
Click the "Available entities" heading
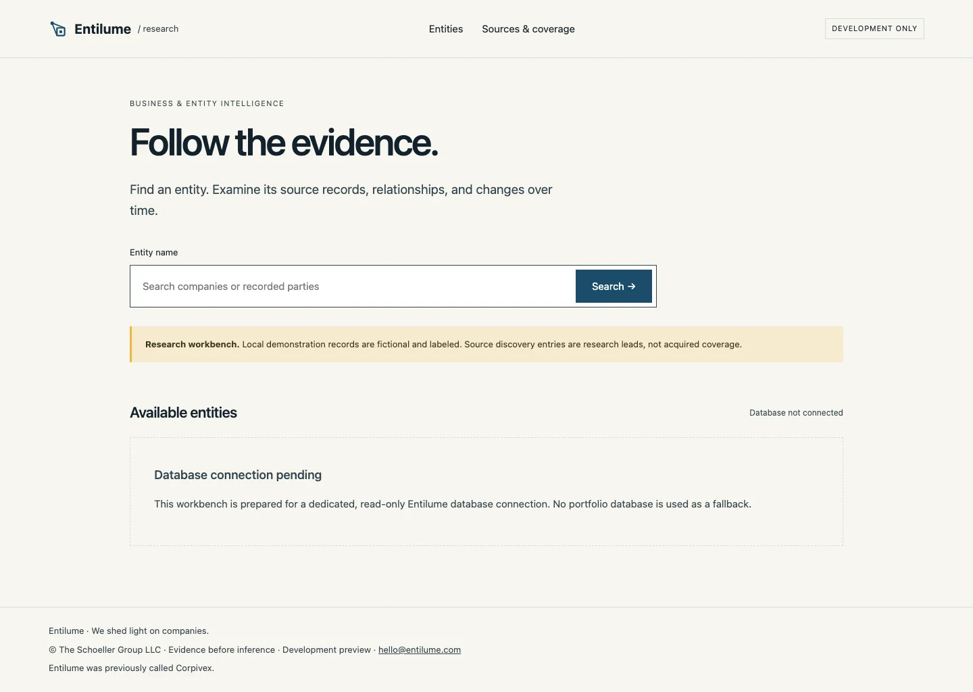click(183, 413)
